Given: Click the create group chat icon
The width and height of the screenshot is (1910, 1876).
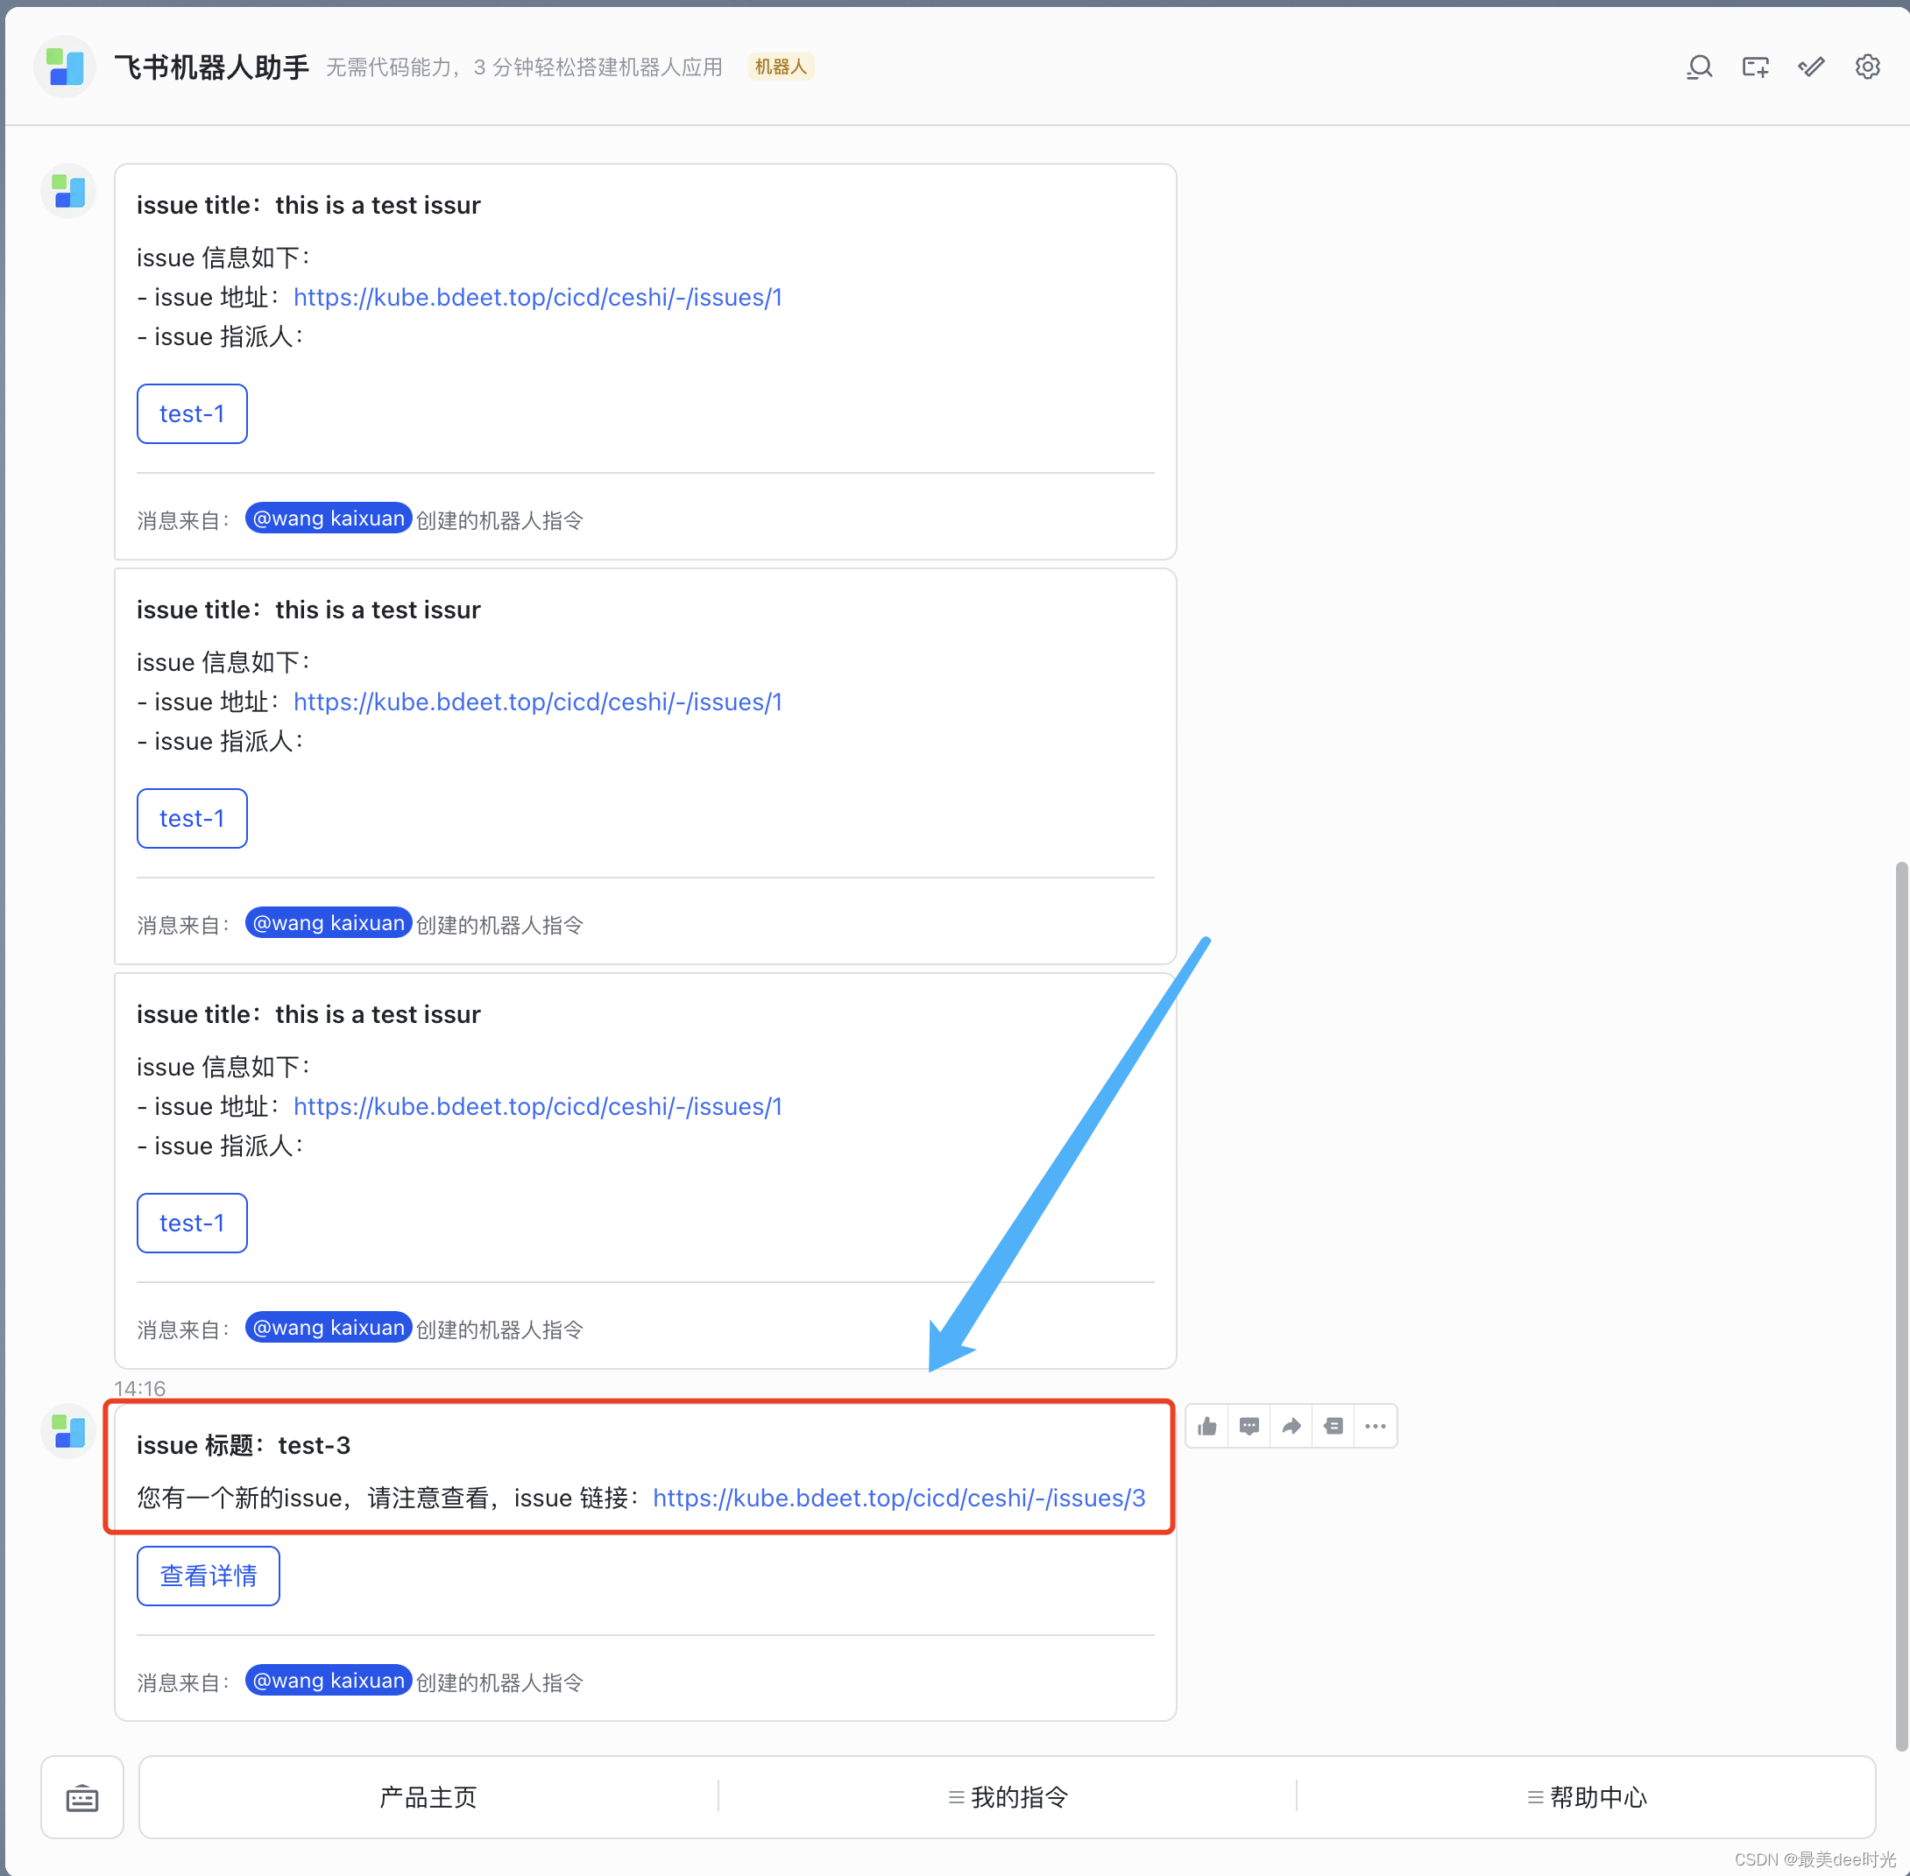Looking at the screenshot, I should point(1755,67).
